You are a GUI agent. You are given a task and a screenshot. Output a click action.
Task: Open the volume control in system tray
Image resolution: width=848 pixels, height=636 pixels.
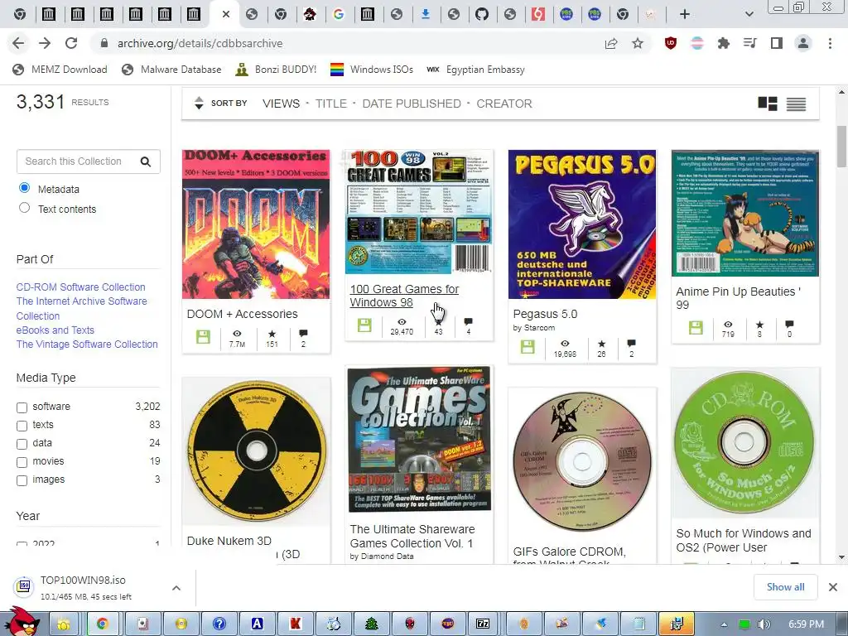pos(764,624)
